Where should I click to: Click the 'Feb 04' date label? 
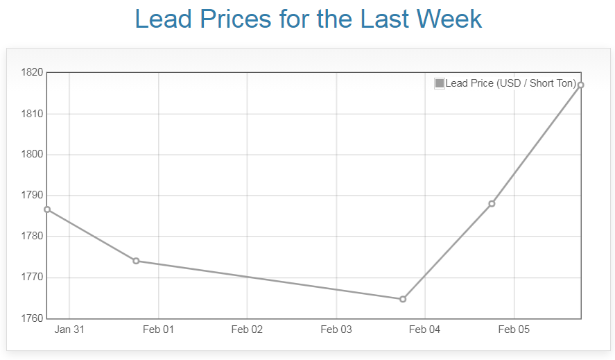click(x=425, y=329)
